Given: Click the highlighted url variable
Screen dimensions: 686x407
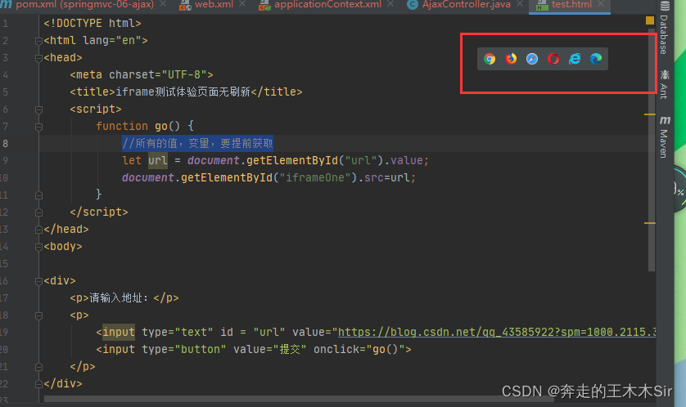Looking at the screenshot, I should pos(158,161).
